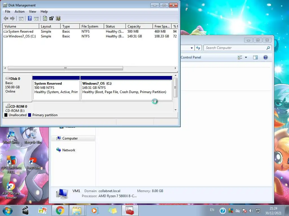Sort by the Status column header

click(115, 26)
